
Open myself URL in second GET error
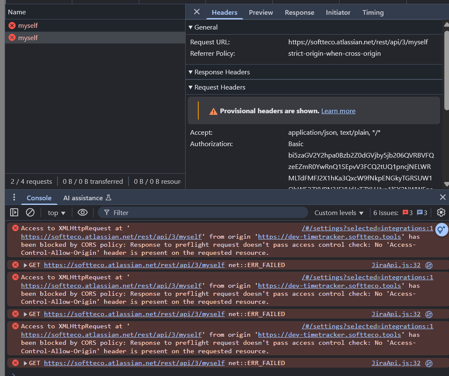134,314
